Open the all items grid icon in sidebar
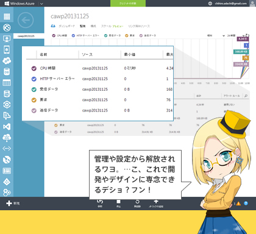256x234 pixels. [x=7, y=16]
